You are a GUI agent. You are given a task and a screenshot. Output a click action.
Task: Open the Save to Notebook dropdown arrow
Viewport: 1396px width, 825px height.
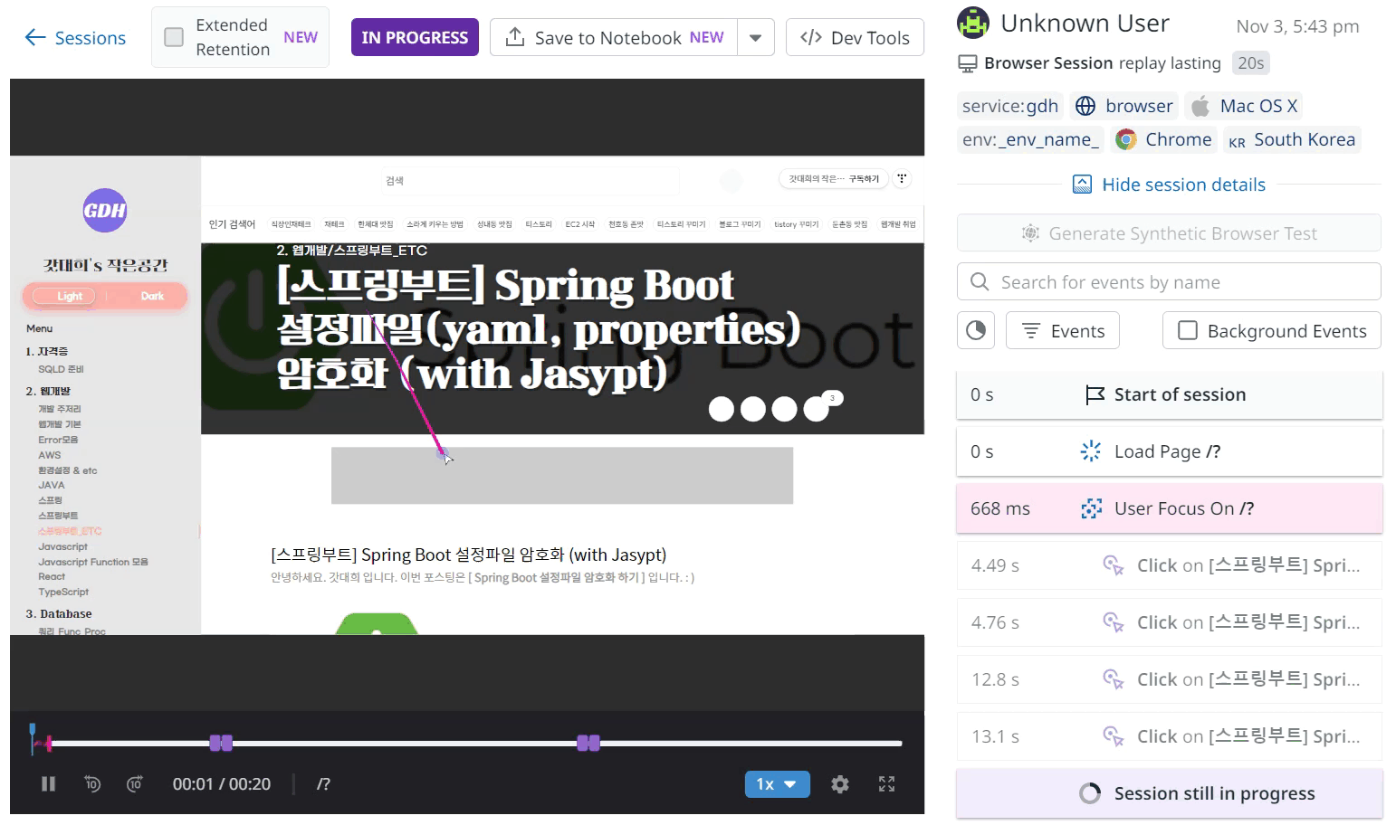[756, 38]
